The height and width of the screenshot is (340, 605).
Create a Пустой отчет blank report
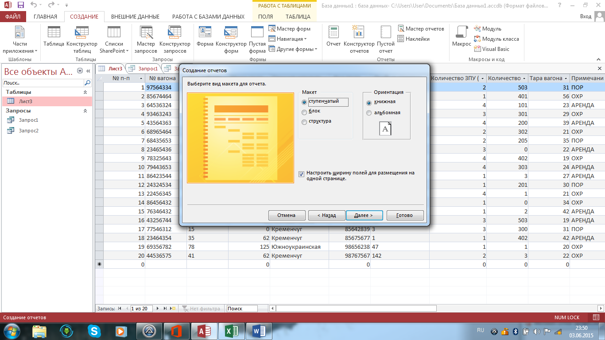tap(386, 39)
